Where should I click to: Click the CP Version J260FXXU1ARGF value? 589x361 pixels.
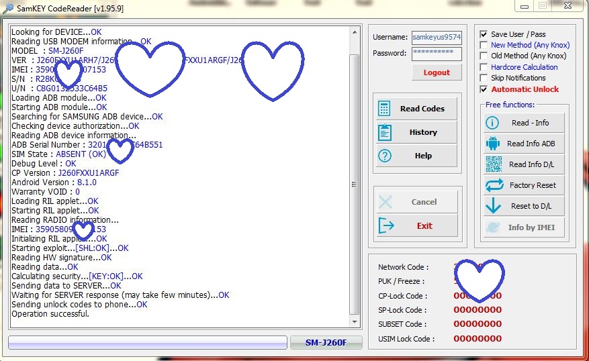[89, 173]
